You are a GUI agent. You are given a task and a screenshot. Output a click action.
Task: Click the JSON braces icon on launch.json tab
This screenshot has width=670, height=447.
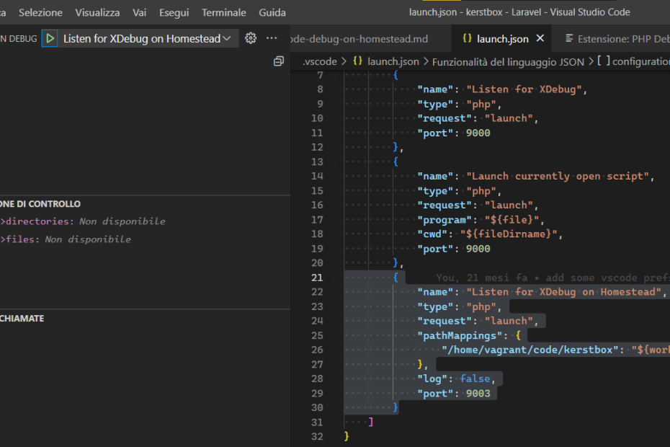coord(468,38)
